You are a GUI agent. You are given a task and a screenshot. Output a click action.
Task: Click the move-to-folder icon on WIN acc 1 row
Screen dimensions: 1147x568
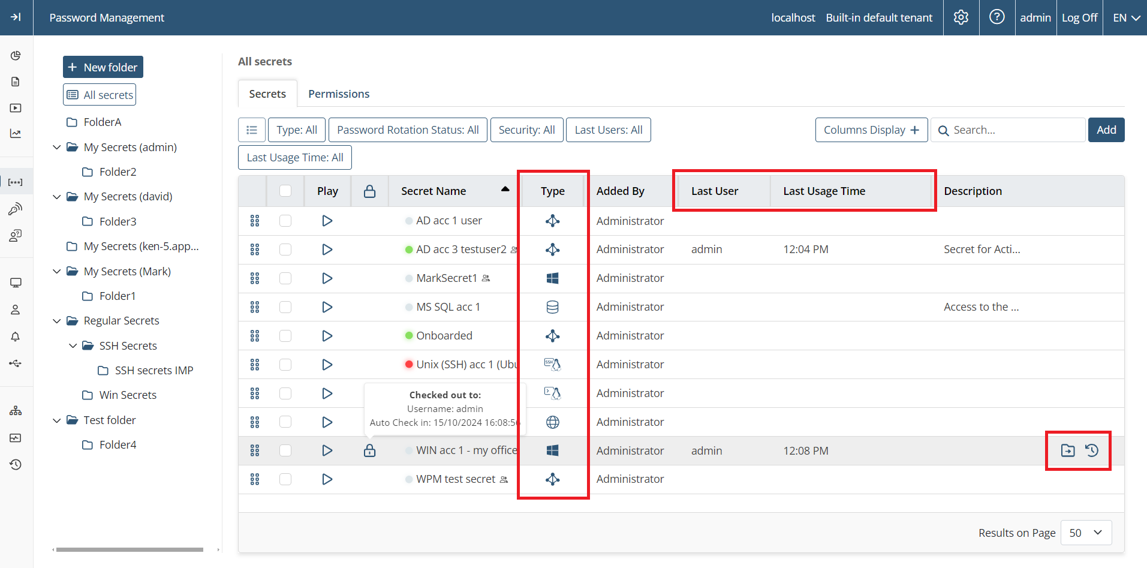[1067, 450]
